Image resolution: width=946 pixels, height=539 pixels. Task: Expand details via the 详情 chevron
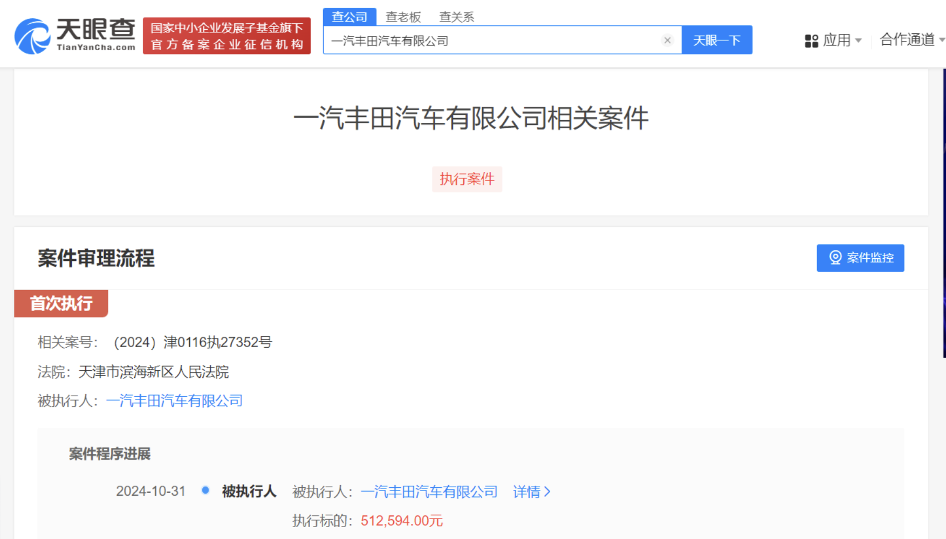tap(547, 492)
